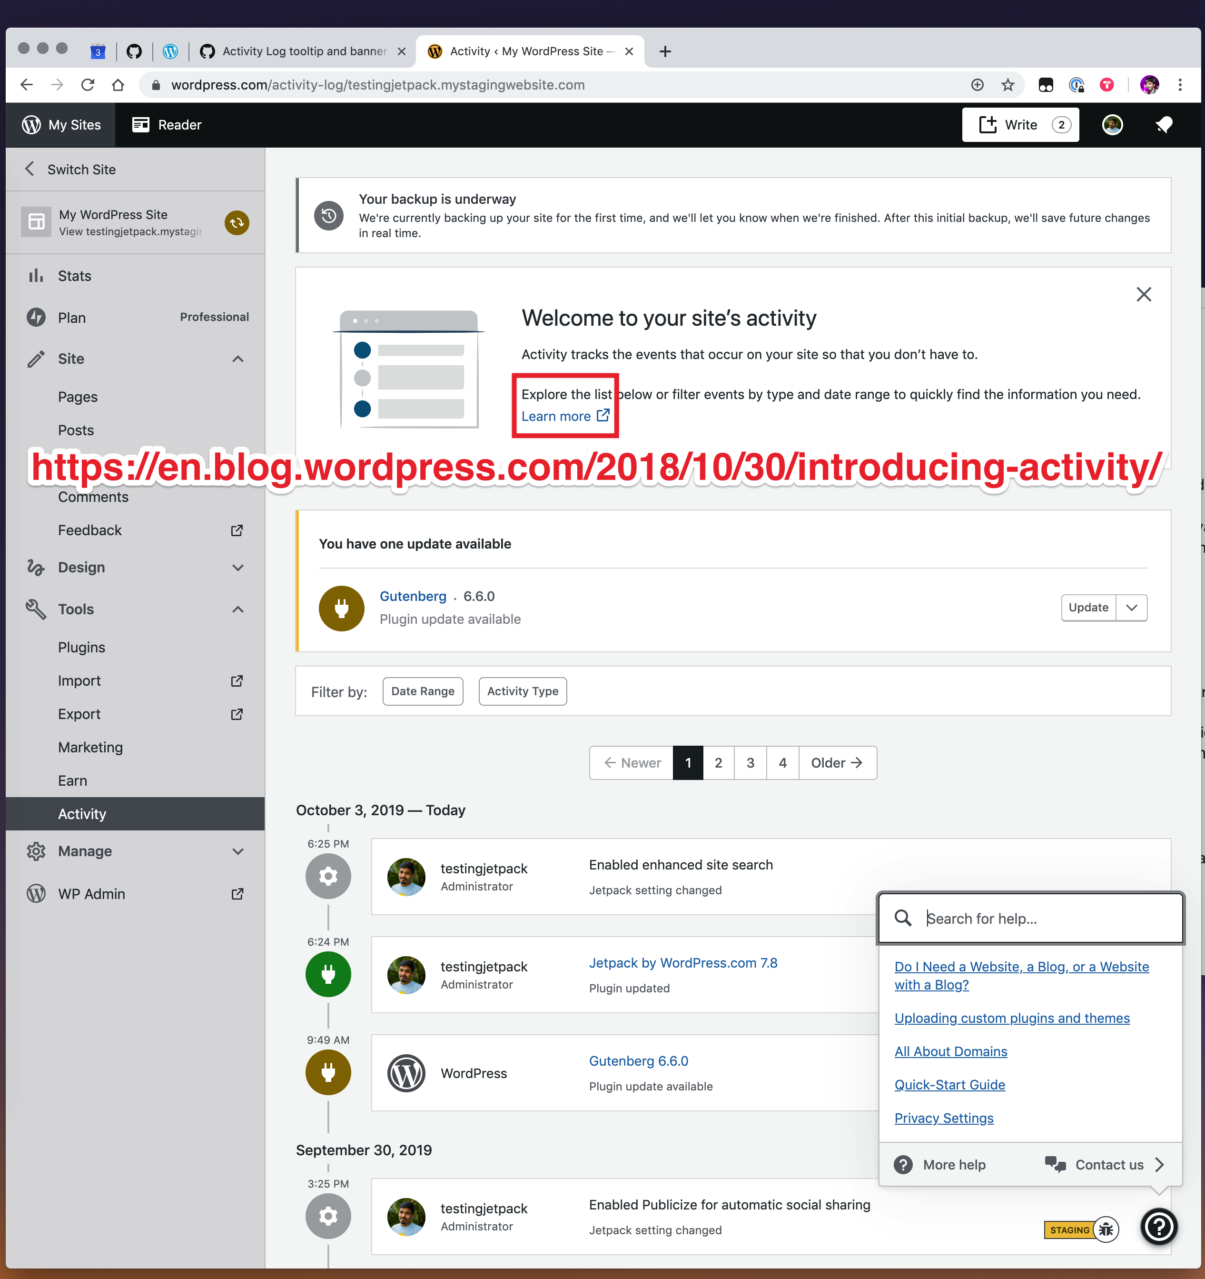The image size is (1205, 1279).
Task: Click the Gutenberg plugin plug icon
Action: [x=341, y=607]
